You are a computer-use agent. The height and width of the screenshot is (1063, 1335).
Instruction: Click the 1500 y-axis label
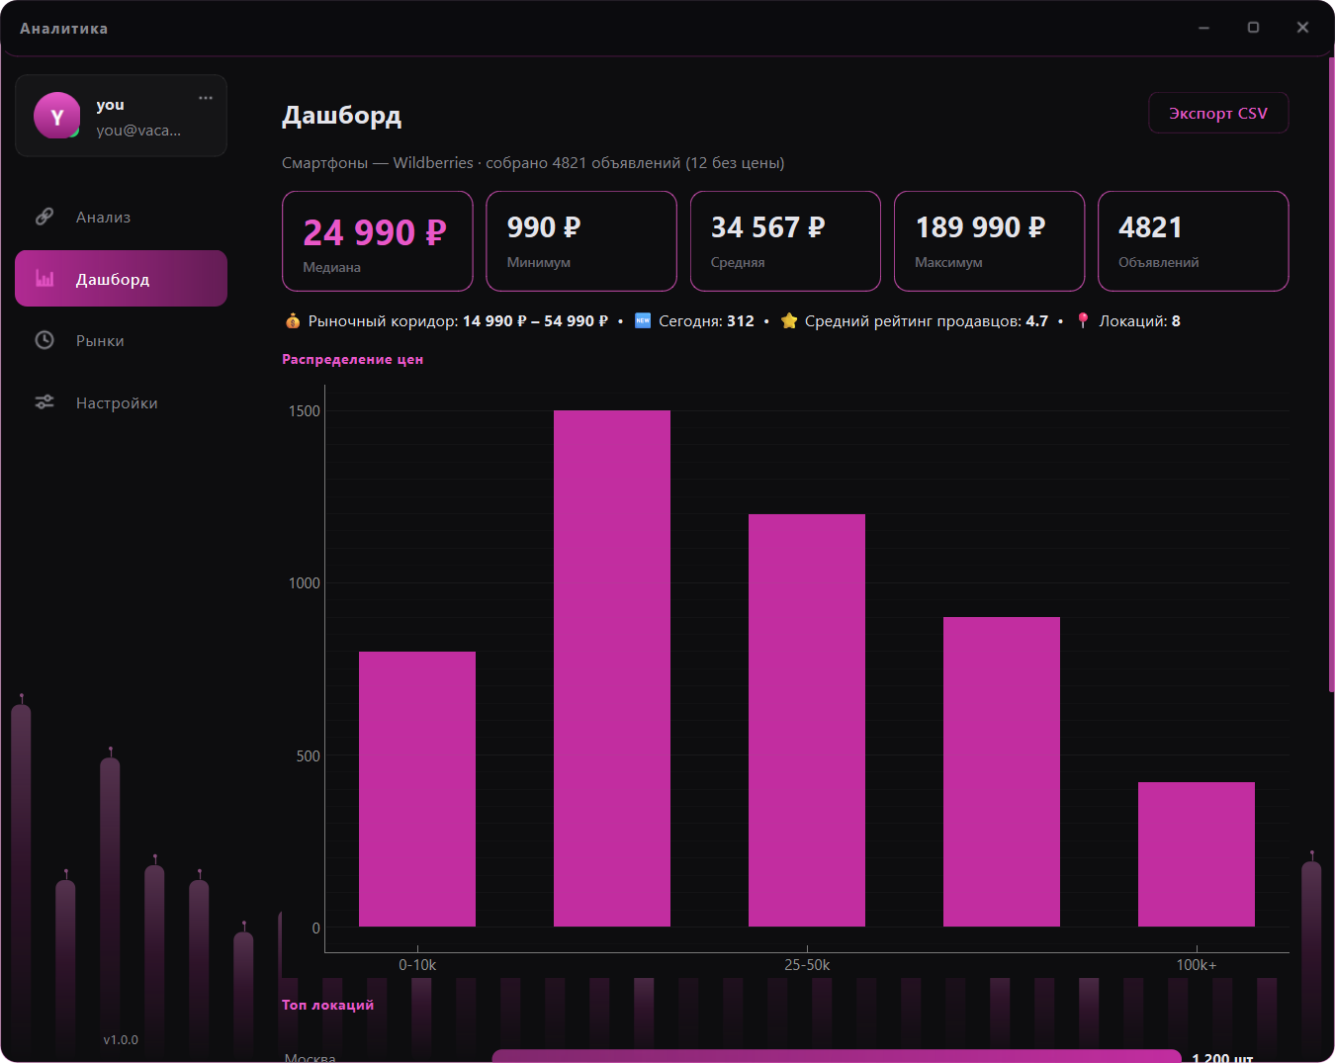pos(305,410)
